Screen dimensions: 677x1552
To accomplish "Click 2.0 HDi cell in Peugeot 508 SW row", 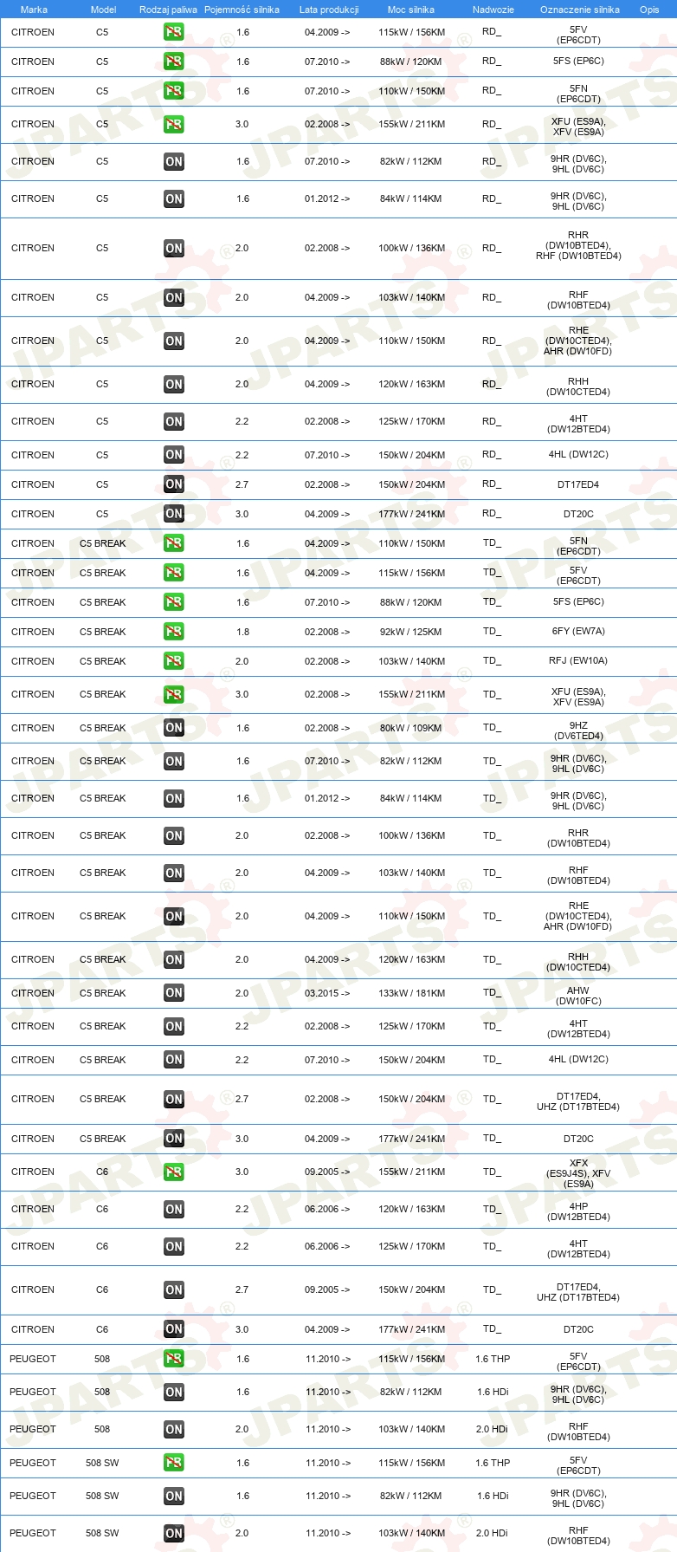I will pos(492,1533).
